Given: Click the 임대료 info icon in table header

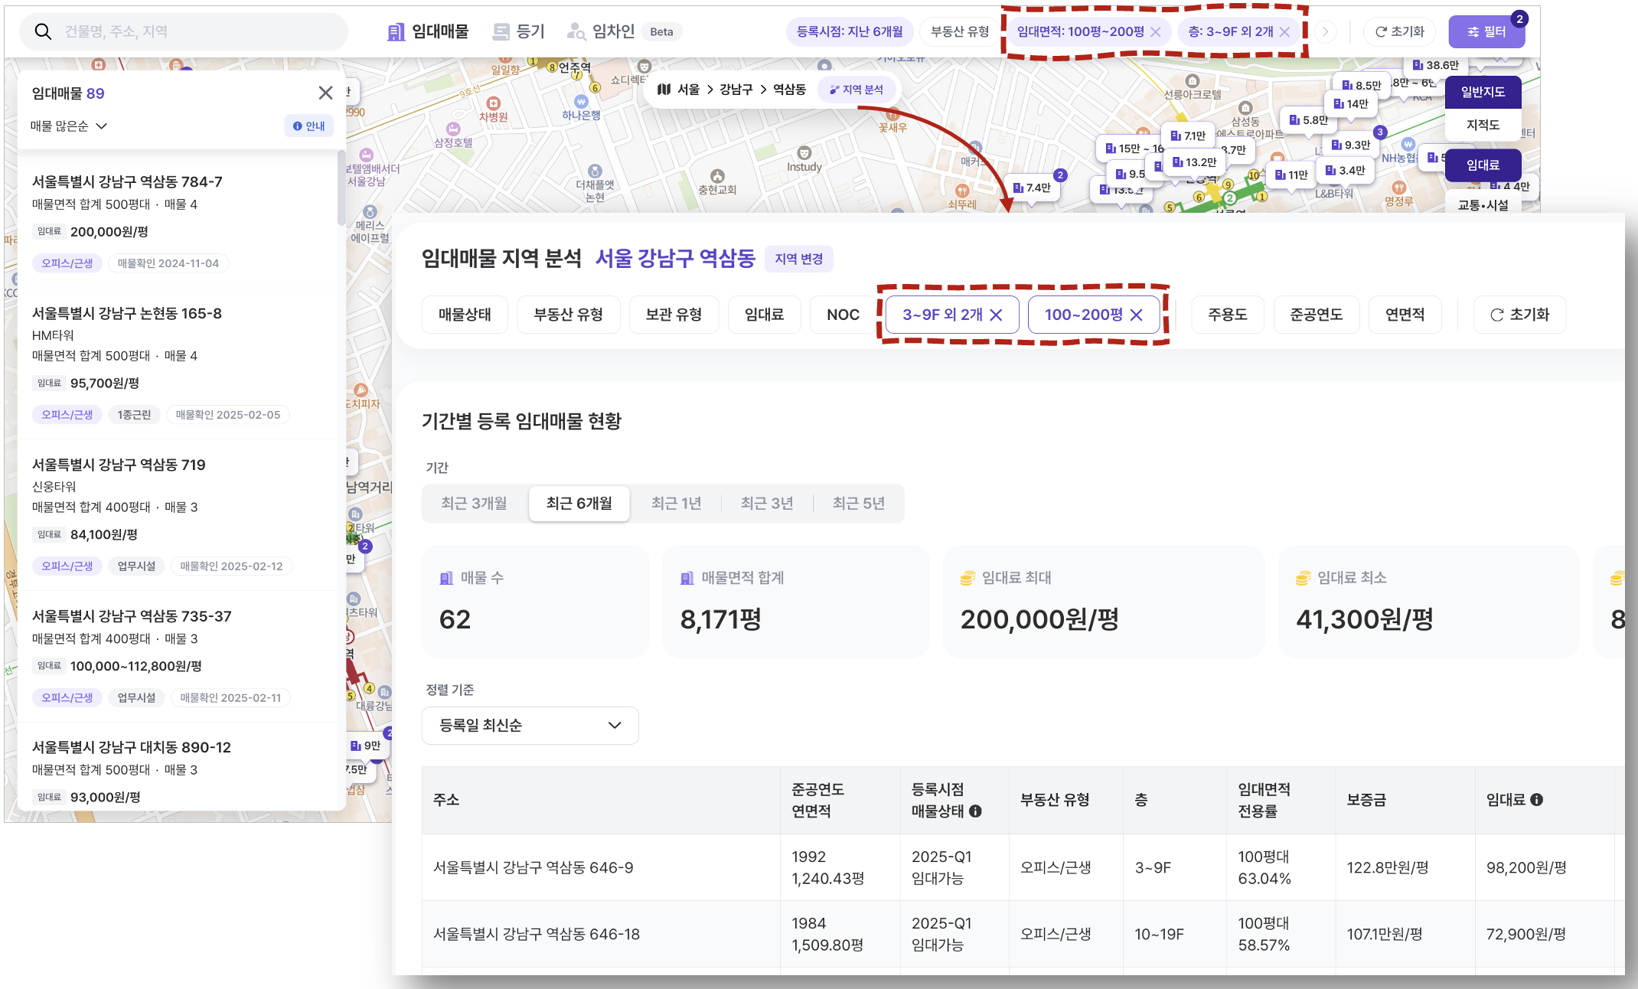Looking at the screenshot, I should 1536,799.
